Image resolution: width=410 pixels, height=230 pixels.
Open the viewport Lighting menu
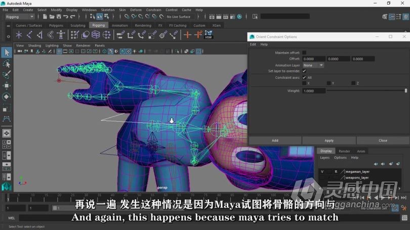[52, 45]
